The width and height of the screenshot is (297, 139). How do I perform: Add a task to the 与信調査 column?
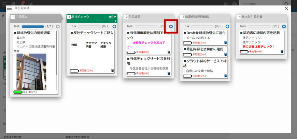[171, 26]
